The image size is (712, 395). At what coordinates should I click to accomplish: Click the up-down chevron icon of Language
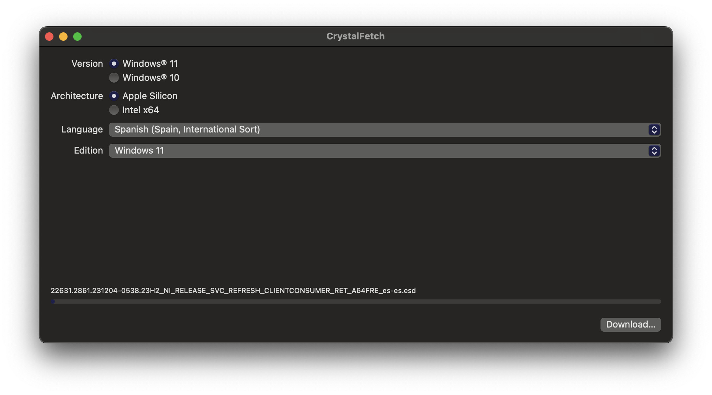(654, 130)
